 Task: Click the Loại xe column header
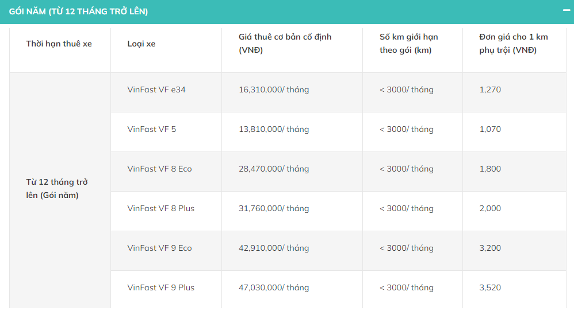tap(141, 44)
